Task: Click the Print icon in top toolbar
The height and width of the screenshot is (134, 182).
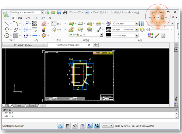Action: pyautogui.click(x=65, y=12)
